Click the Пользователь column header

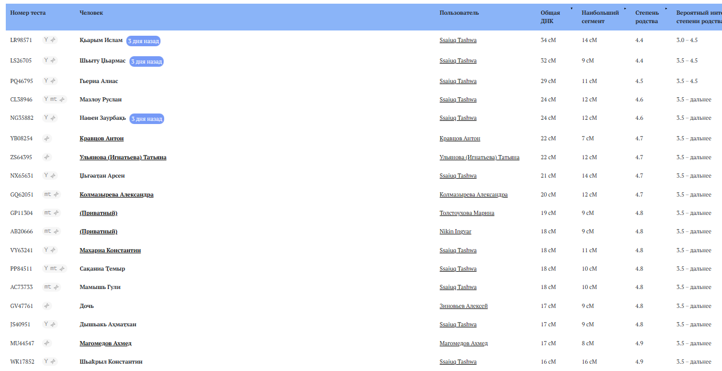tap(459, 13)
